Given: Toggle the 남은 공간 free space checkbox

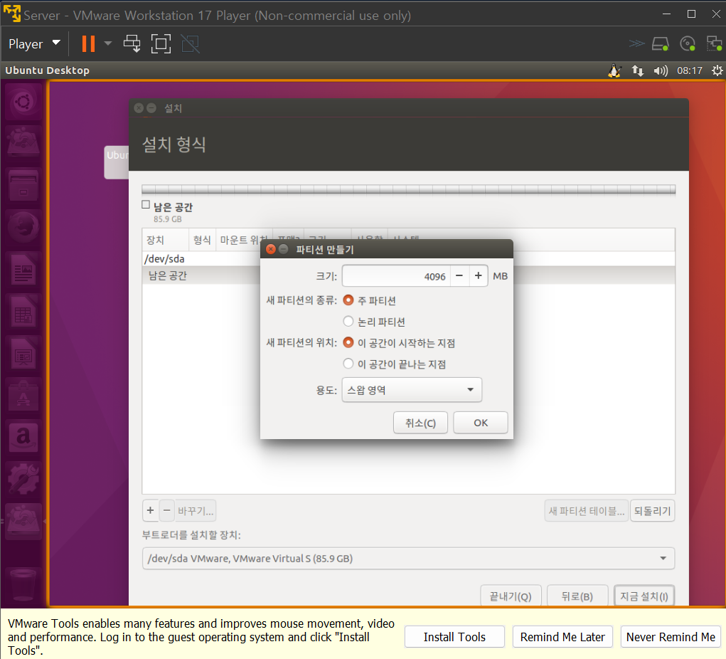Looking at the screenshot, I should [146, 204].
